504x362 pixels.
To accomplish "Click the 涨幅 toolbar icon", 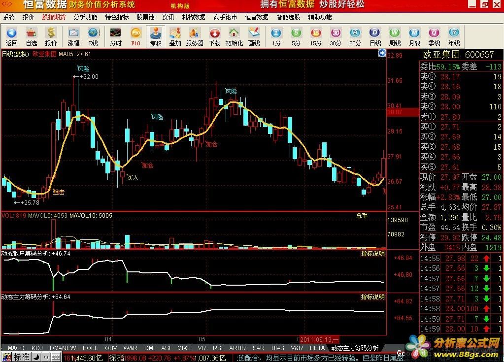I will pos(73,36).
